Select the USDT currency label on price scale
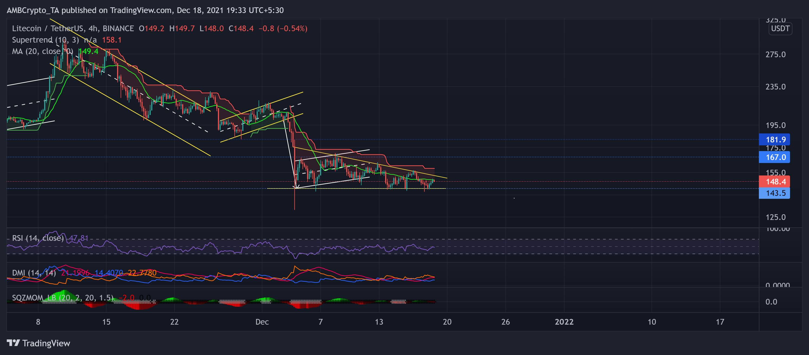The width and height of the screenshot is (809, 355). 780,28
